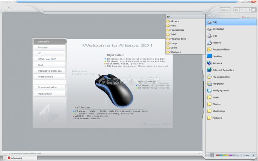Open the temp folder
The image size is (258, 161).
point(185,44)
